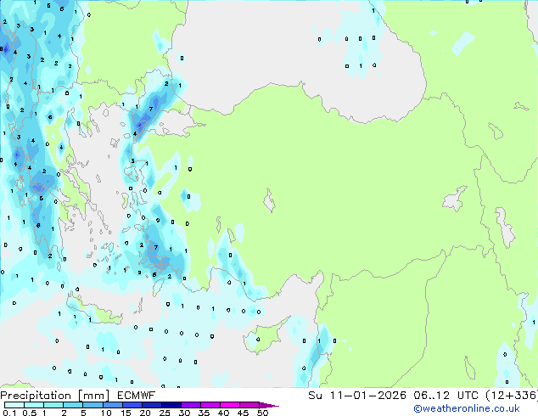
Task: Click the '0.5' legend scale label
Action: point(30,413)
